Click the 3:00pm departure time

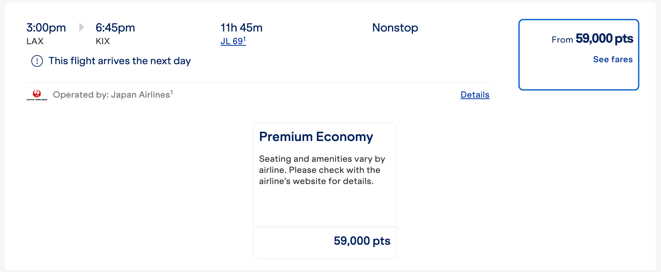click(46, 27)
